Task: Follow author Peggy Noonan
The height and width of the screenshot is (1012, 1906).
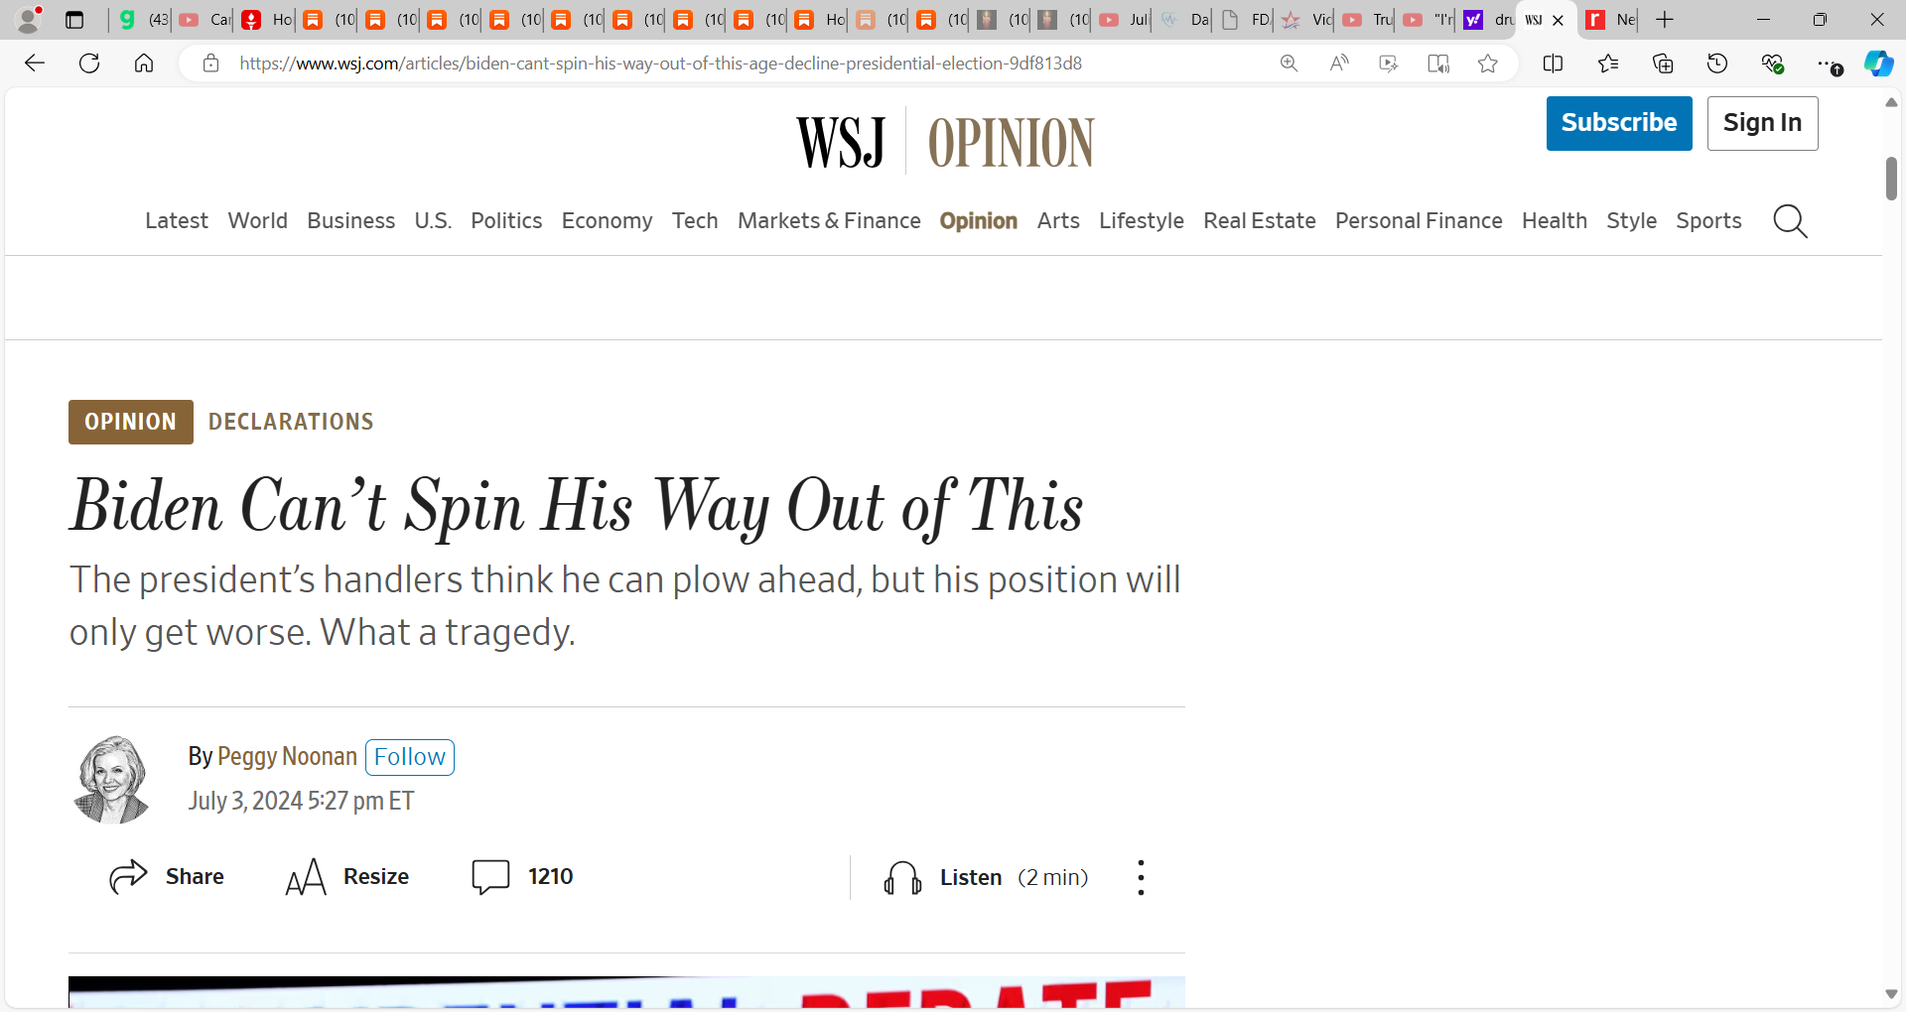Action: 410,757
